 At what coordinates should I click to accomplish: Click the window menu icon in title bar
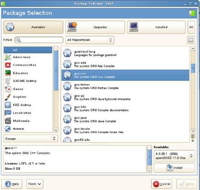[3, 3]
